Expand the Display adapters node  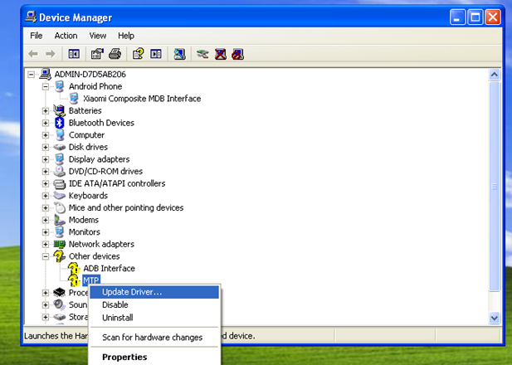click(46, 159)
